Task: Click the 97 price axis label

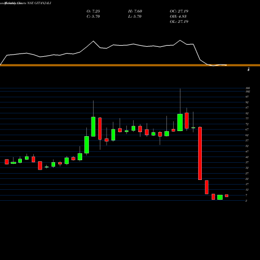Action: [247, 97]
